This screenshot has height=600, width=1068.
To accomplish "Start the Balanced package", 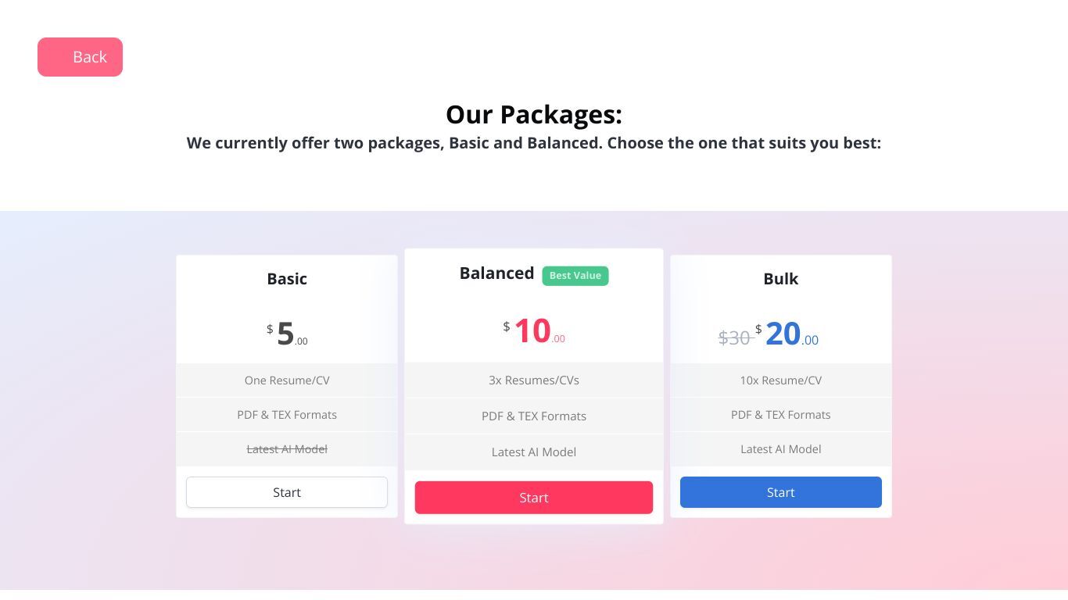I will 534,498.
